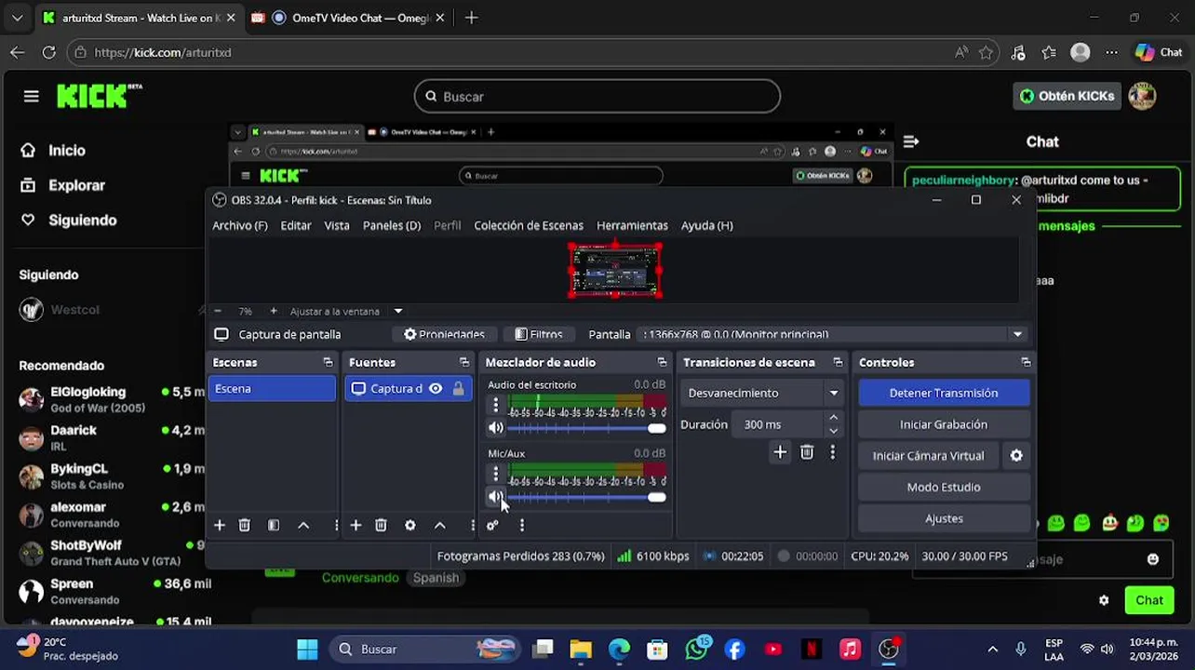
Task: Add a new source with the plus icon
Action: click(x=356, y=526)
